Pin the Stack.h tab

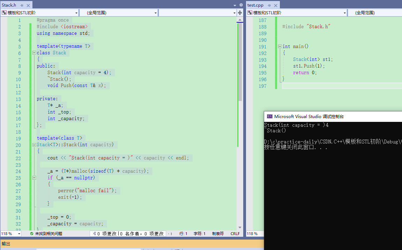(x=22, y=5)
